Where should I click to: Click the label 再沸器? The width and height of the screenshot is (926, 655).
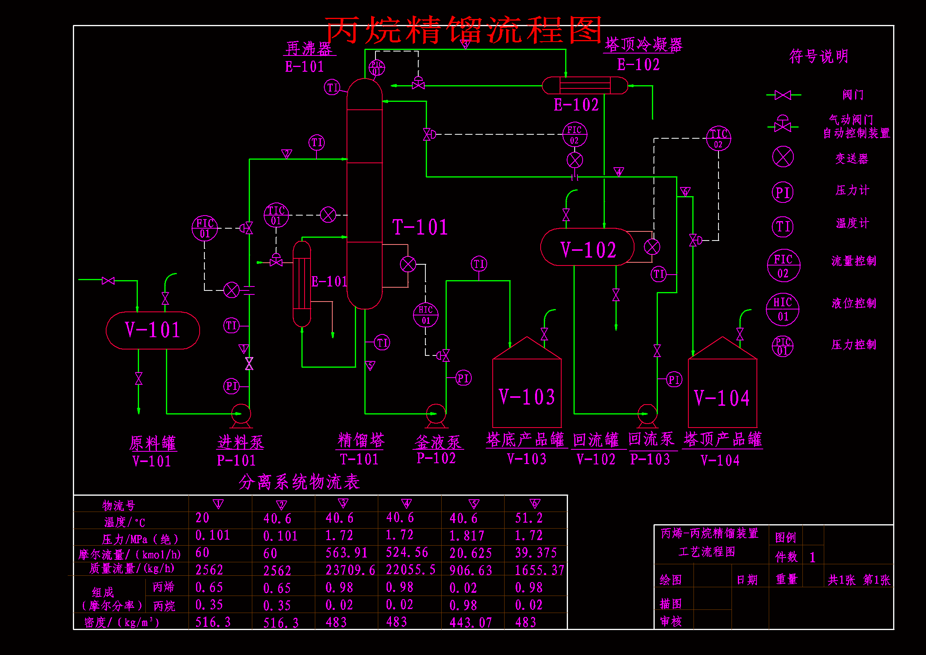tap(309, 48)
